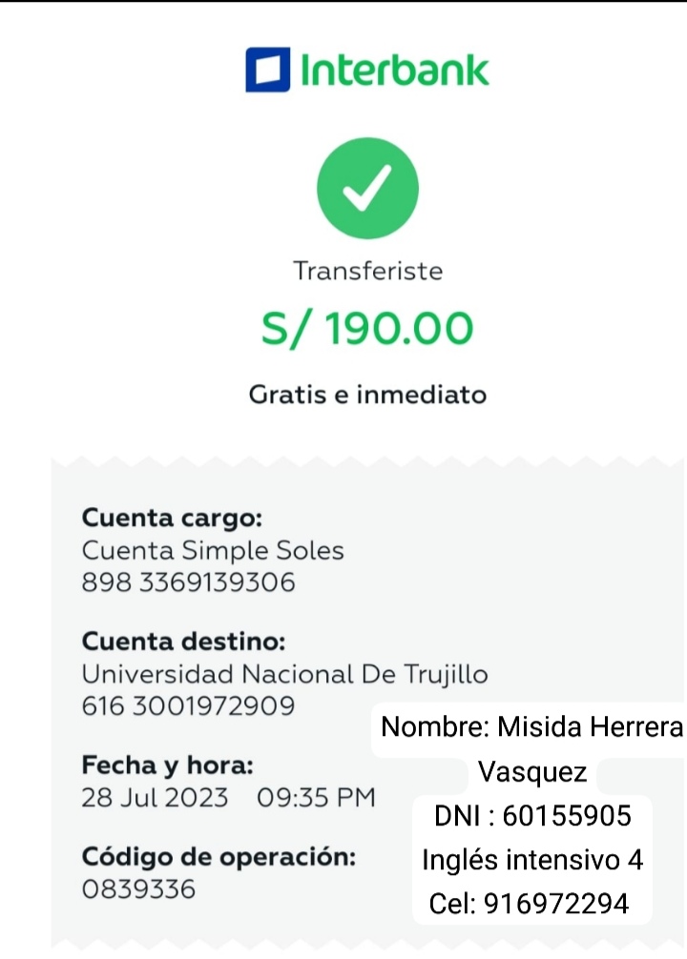Viewport: 687px width, 959px height.
Task: Click source account number 898 3369139306
Action: click(189, 582)
